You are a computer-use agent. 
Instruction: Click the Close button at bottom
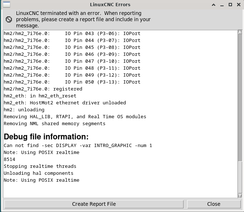pyautogui.click(x=214, y=204)
